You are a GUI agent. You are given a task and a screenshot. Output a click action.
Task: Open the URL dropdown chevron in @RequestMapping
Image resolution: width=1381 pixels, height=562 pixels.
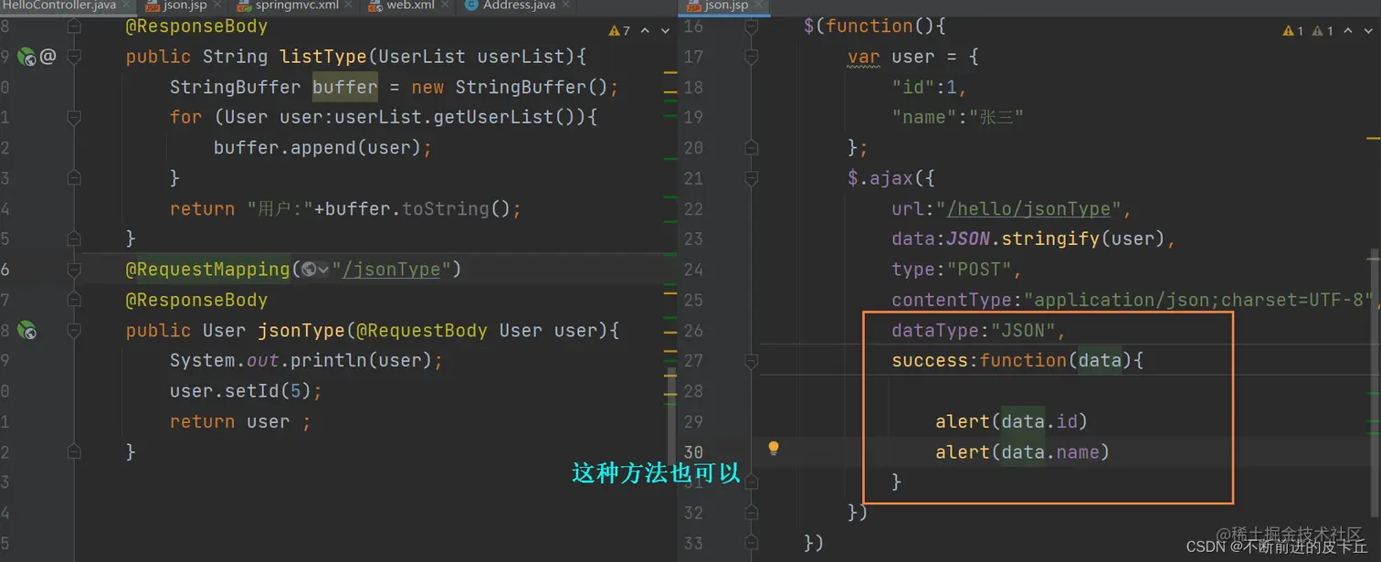pyautogui.click(x=323, y=270)
